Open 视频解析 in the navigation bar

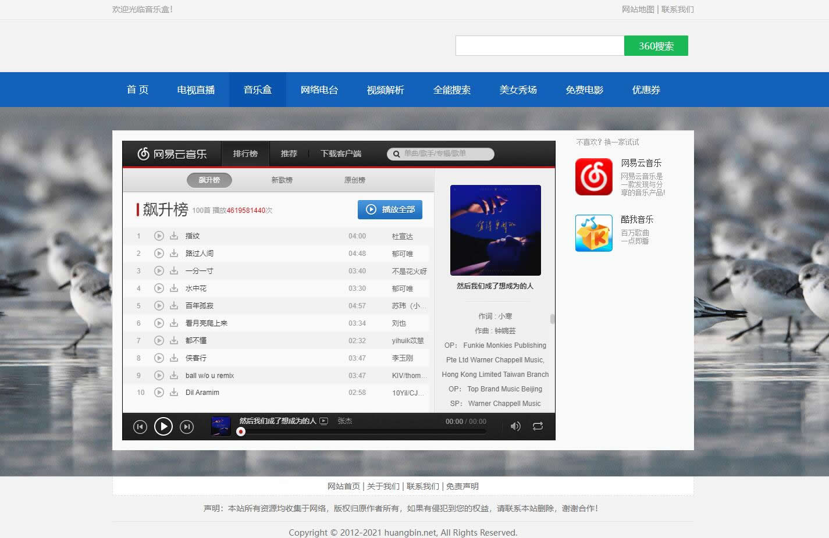pos(386,90)
